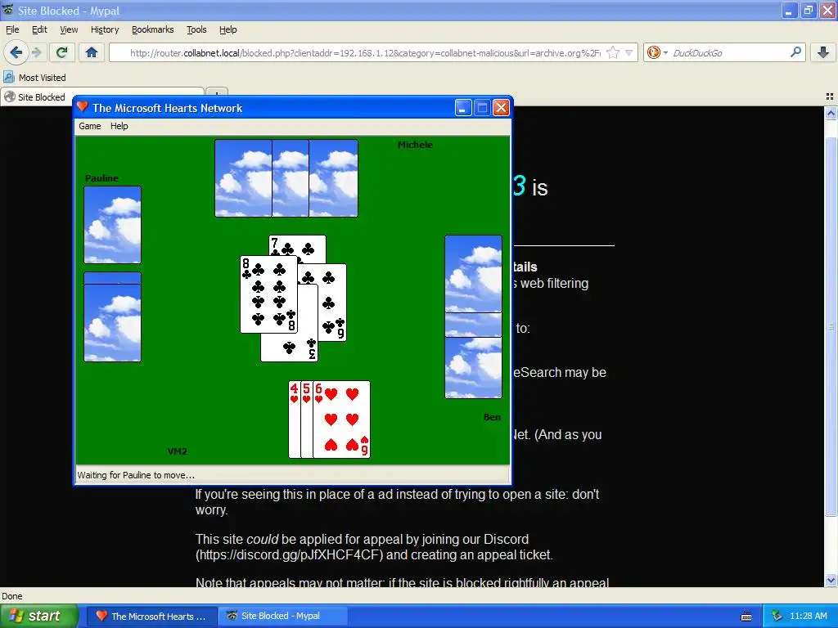Click the page scrollbar down arrow
838x628 pixels.
tap(831, 580)
